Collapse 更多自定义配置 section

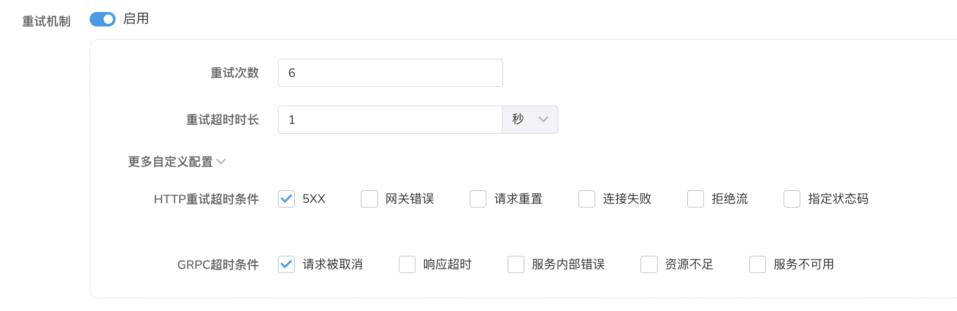177,162
